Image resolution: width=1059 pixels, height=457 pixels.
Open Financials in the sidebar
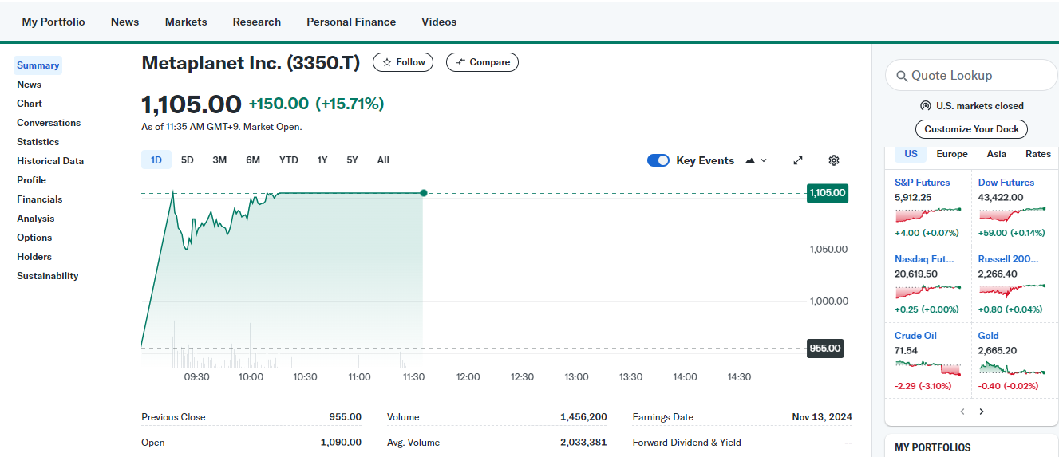(x=40, y=199)
